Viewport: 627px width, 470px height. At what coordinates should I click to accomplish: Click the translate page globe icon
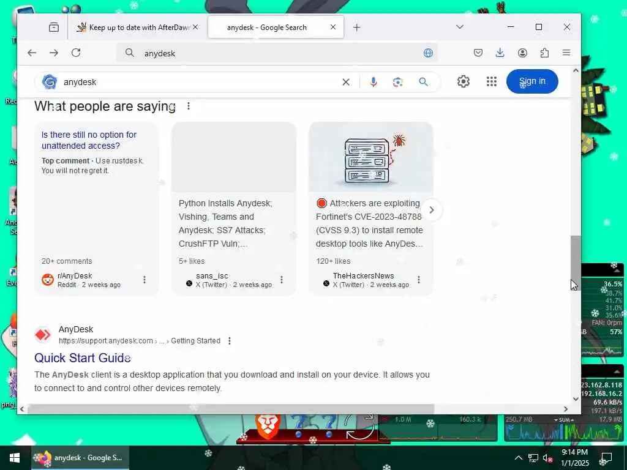pos(428,53)
